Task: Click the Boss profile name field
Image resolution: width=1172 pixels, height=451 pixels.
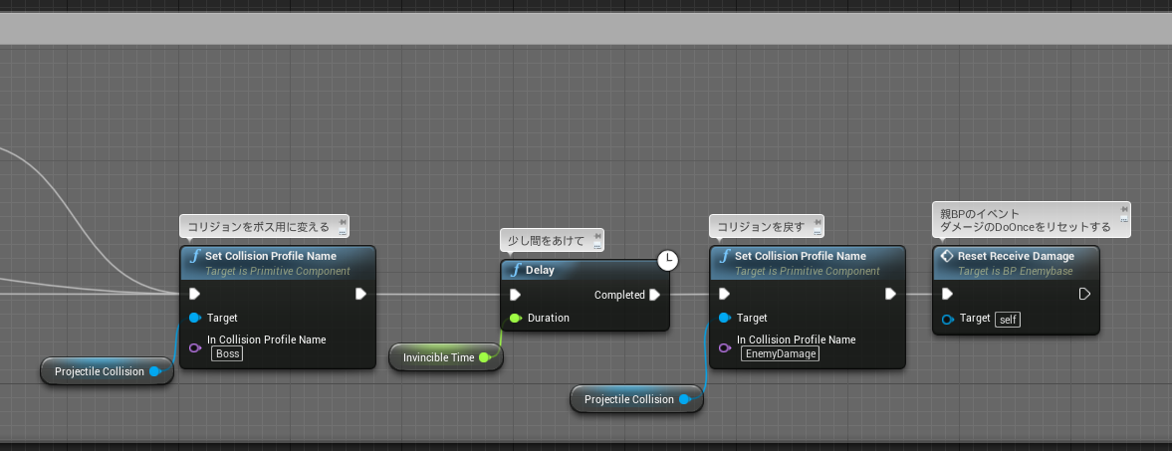Action: [x=227, y=353]
